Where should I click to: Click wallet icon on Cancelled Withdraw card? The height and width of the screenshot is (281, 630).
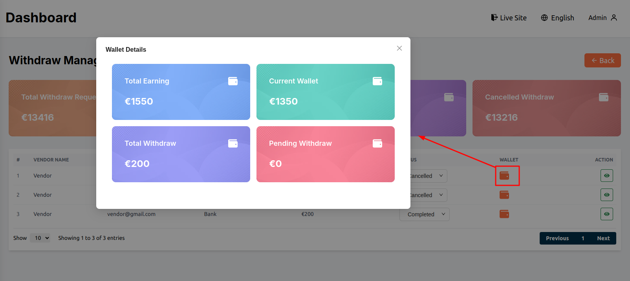(604, 97)
